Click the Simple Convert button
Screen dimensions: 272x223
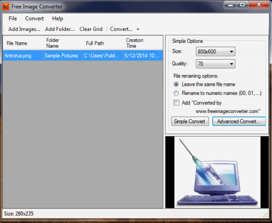[x=190, y=121]
